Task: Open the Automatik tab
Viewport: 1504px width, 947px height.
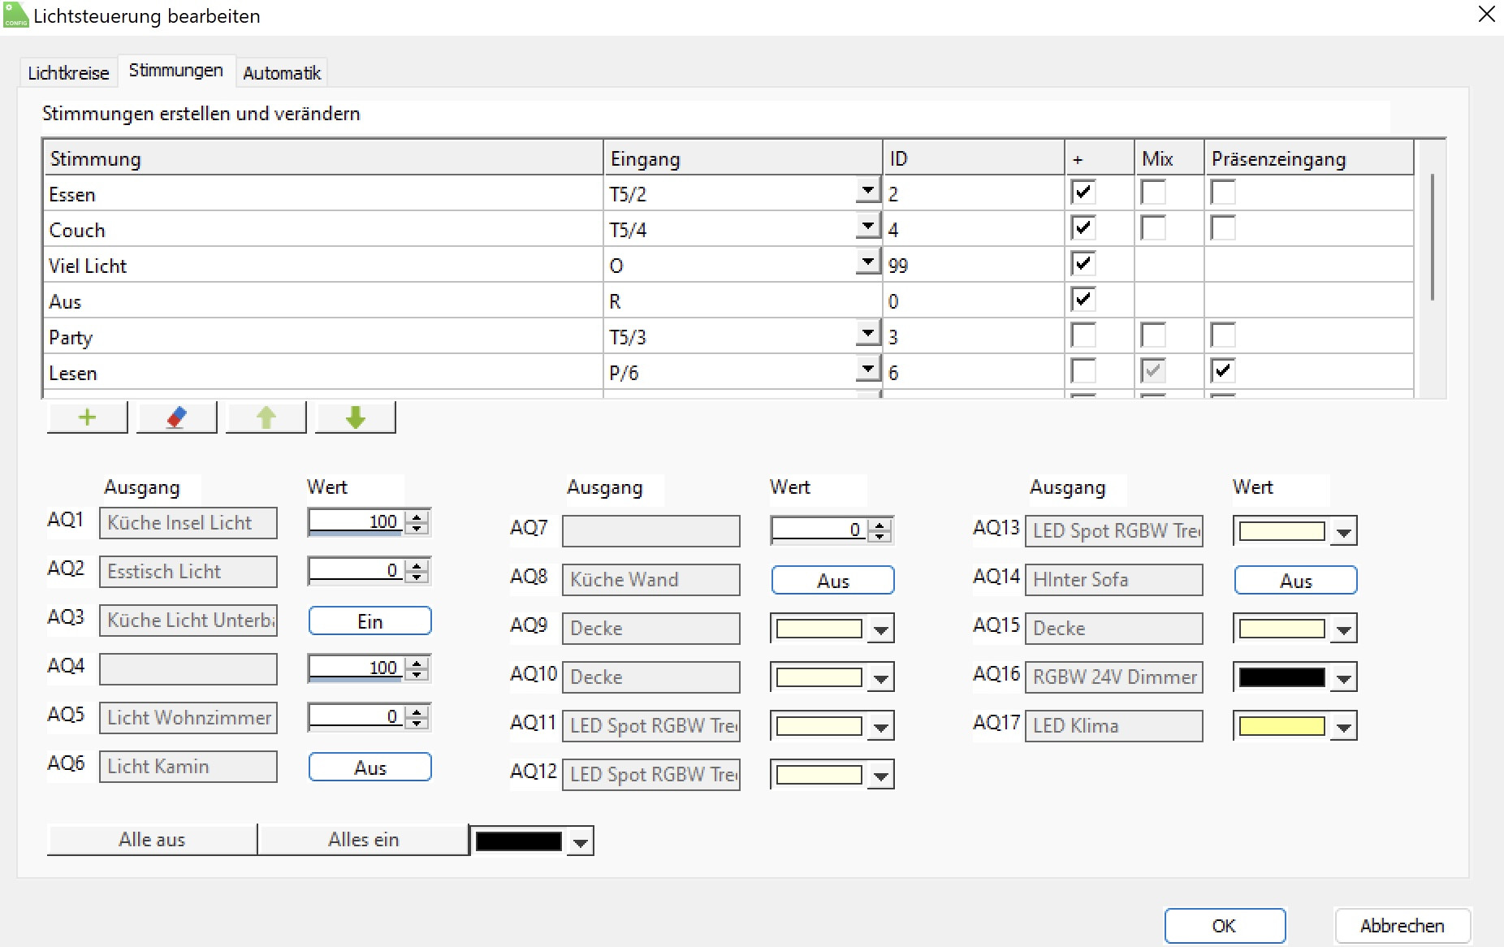Action: tap(282, 73)
